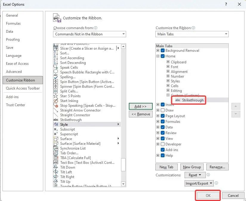Open the Import/Export dropdown
The width and height of the screenshot is (246, 201).
click(x=199, y=183)
